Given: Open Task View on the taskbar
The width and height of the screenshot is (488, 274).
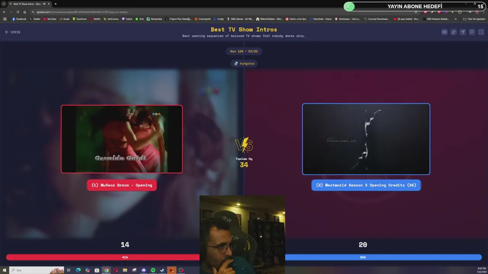Looking at the screenshot, I should coord(69,270).
